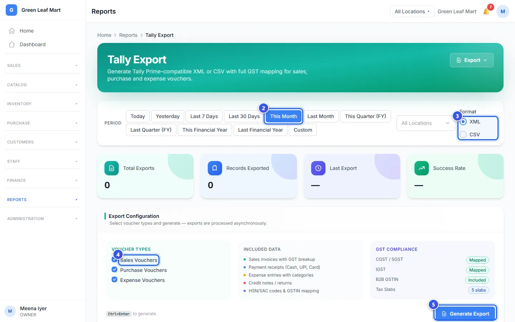This screenshot has height=322, width=515.
Task: Expand the Inventory sidebar section
Action: tap(43, 104)
